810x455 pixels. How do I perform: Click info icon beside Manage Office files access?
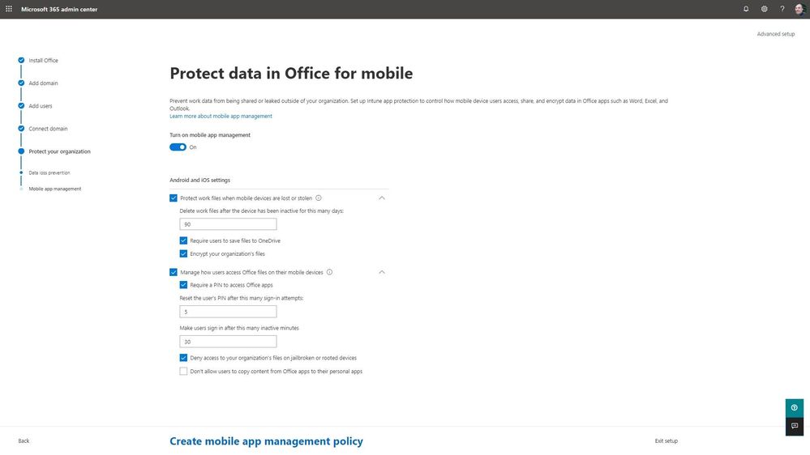pyautogui.click(x=329, y=273)
